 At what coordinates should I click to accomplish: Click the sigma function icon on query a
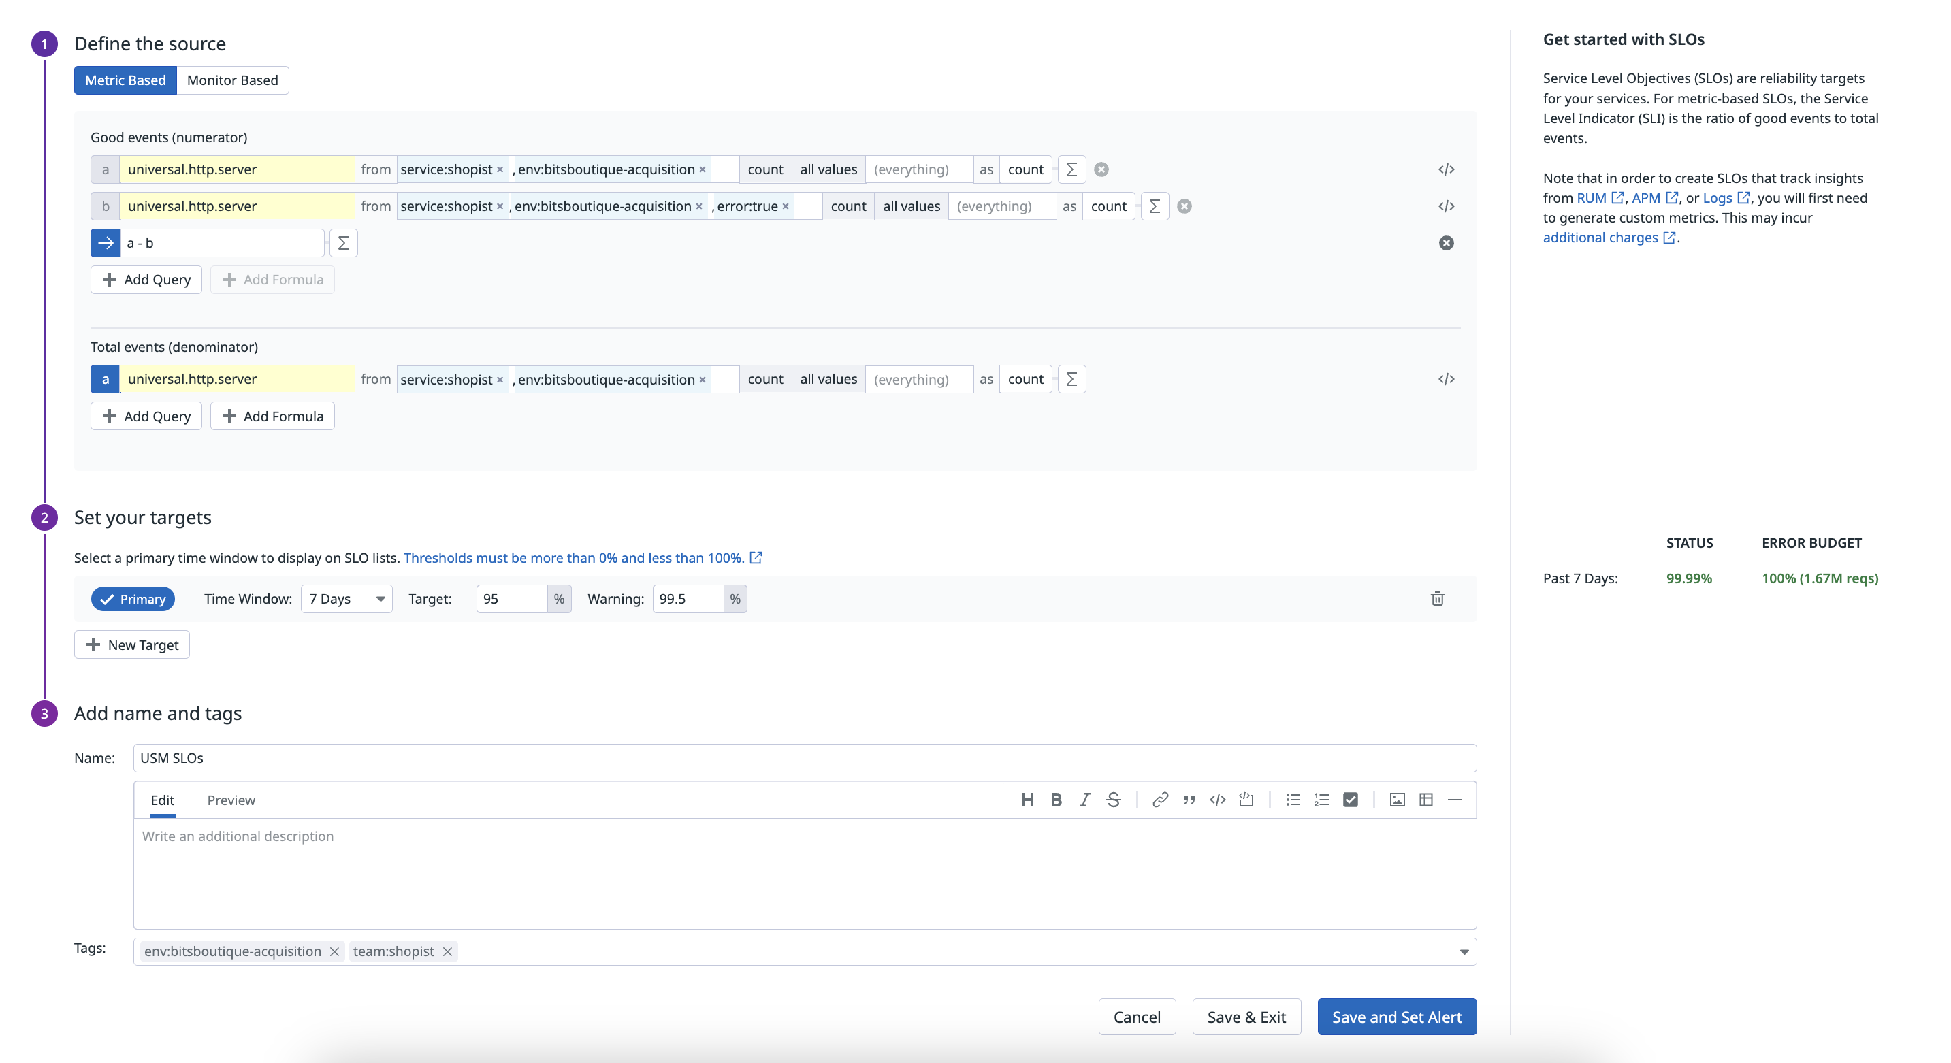click(1071, 169)
